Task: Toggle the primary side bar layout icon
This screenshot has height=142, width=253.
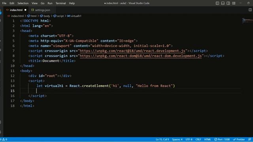Action: click(217, 3)
